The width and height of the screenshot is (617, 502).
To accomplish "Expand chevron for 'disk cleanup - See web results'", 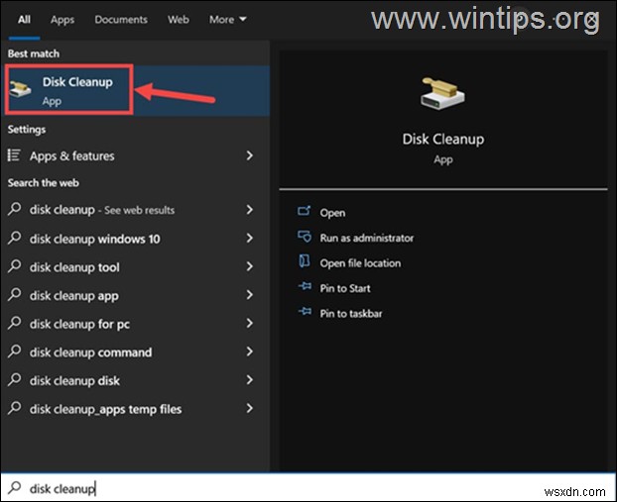I will point(249,209).
